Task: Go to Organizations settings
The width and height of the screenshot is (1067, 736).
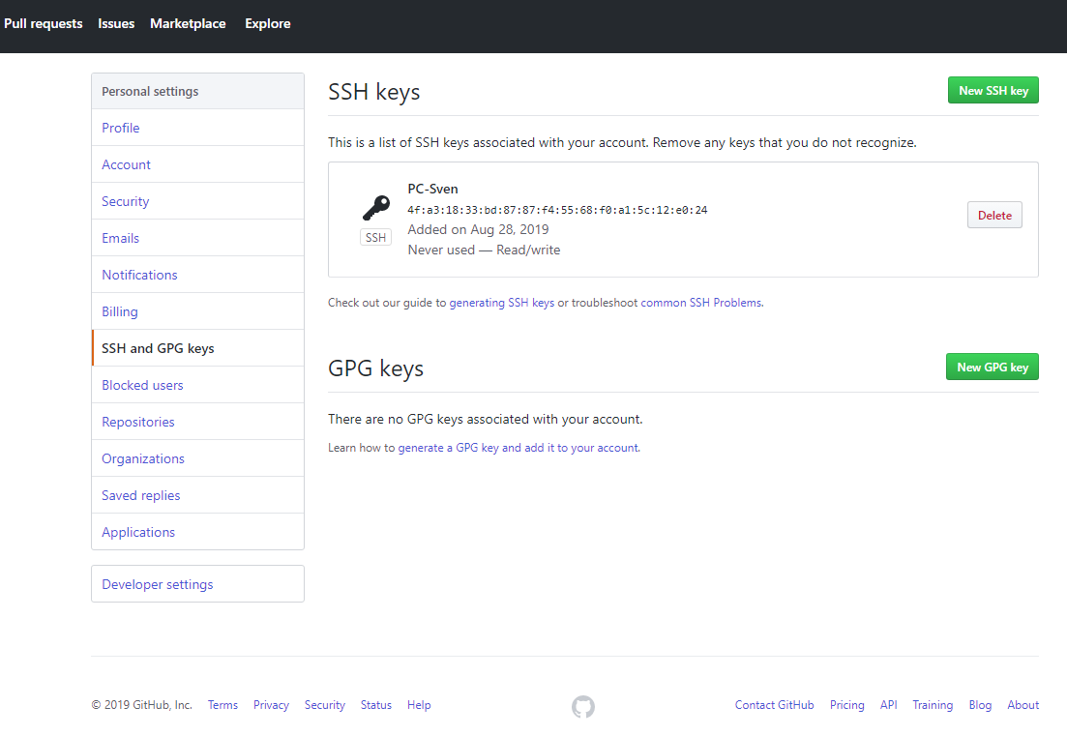Action: (x=198, y=458)
